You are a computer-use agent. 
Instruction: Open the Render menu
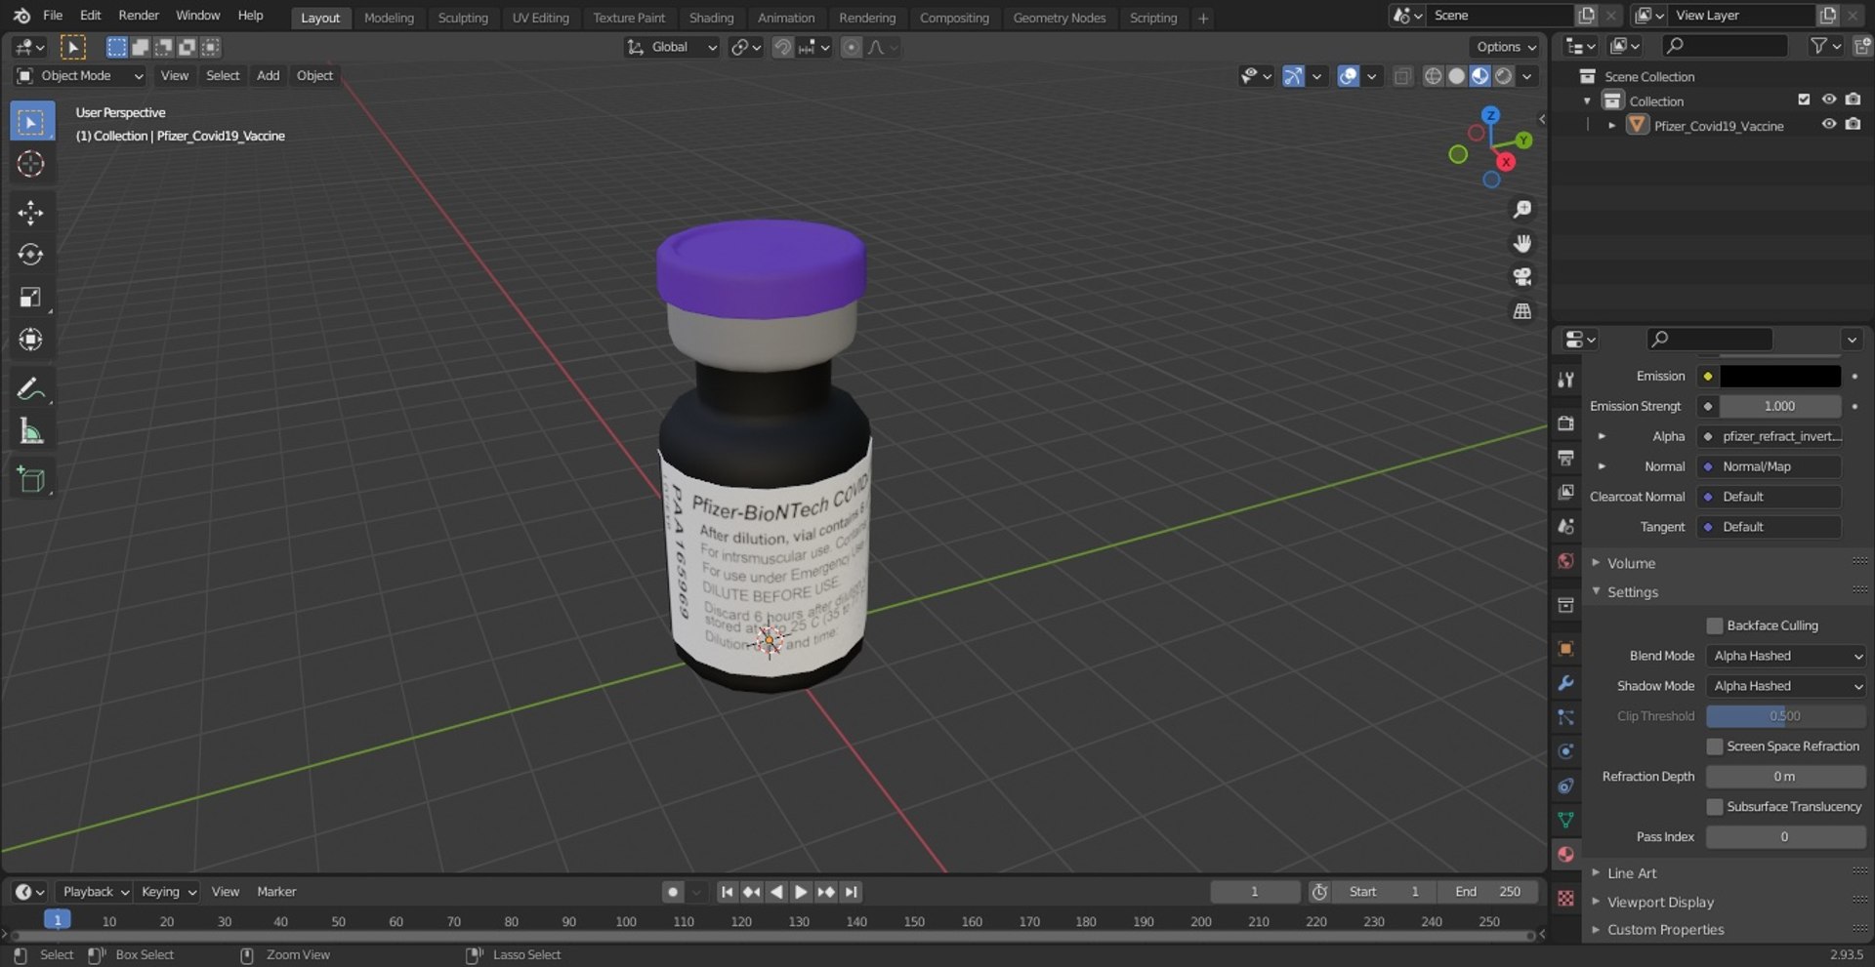point(139,16)
